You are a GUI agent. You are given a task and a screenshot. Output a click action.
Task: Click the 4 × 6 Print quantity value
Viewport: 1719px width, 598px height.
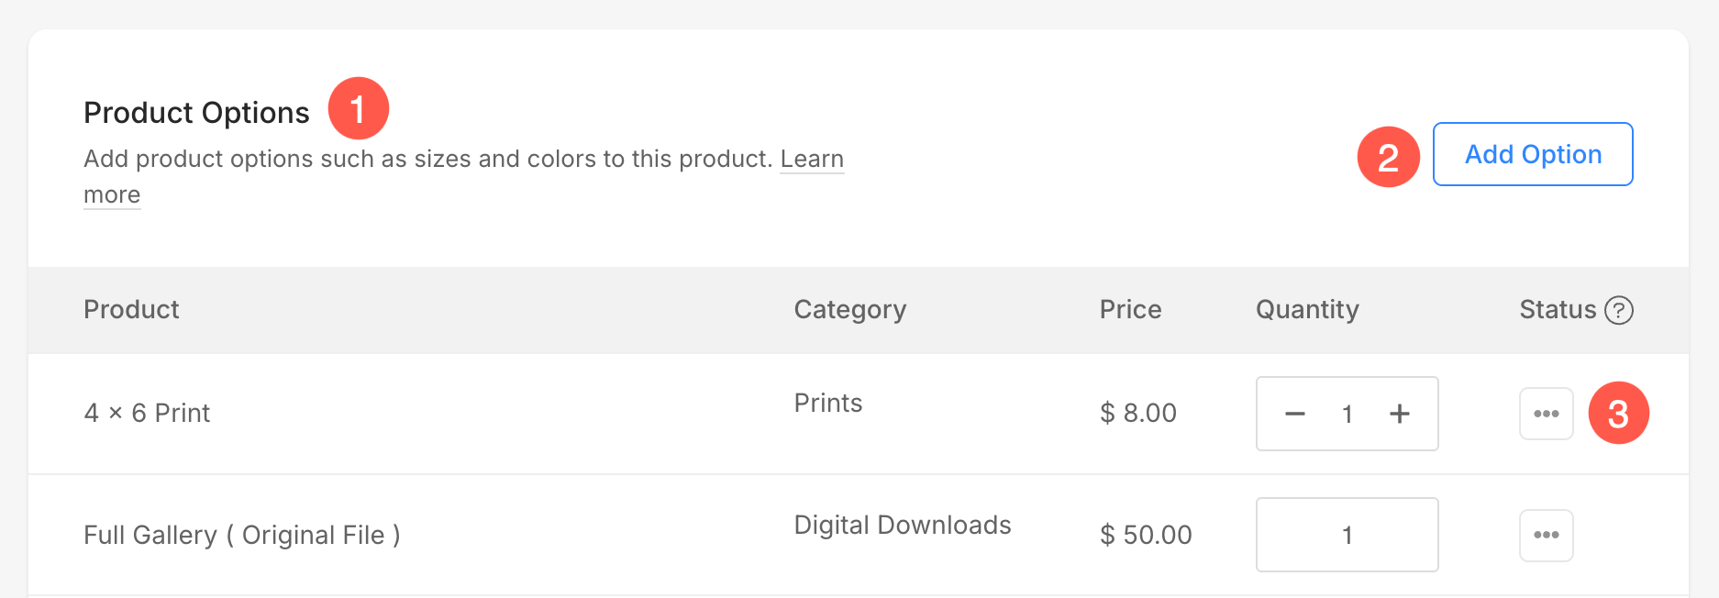tap(1347, 414)
